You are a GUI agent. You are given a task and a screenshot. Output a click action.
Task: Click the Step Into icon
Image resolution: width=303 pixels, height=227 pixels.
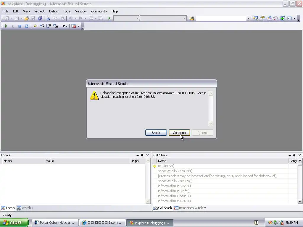click(x=42, y=26)
